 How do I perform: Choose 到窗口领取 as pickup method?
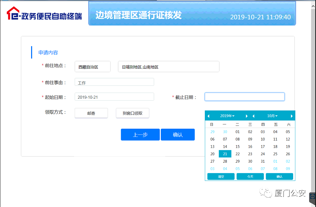tap(133, 113)
